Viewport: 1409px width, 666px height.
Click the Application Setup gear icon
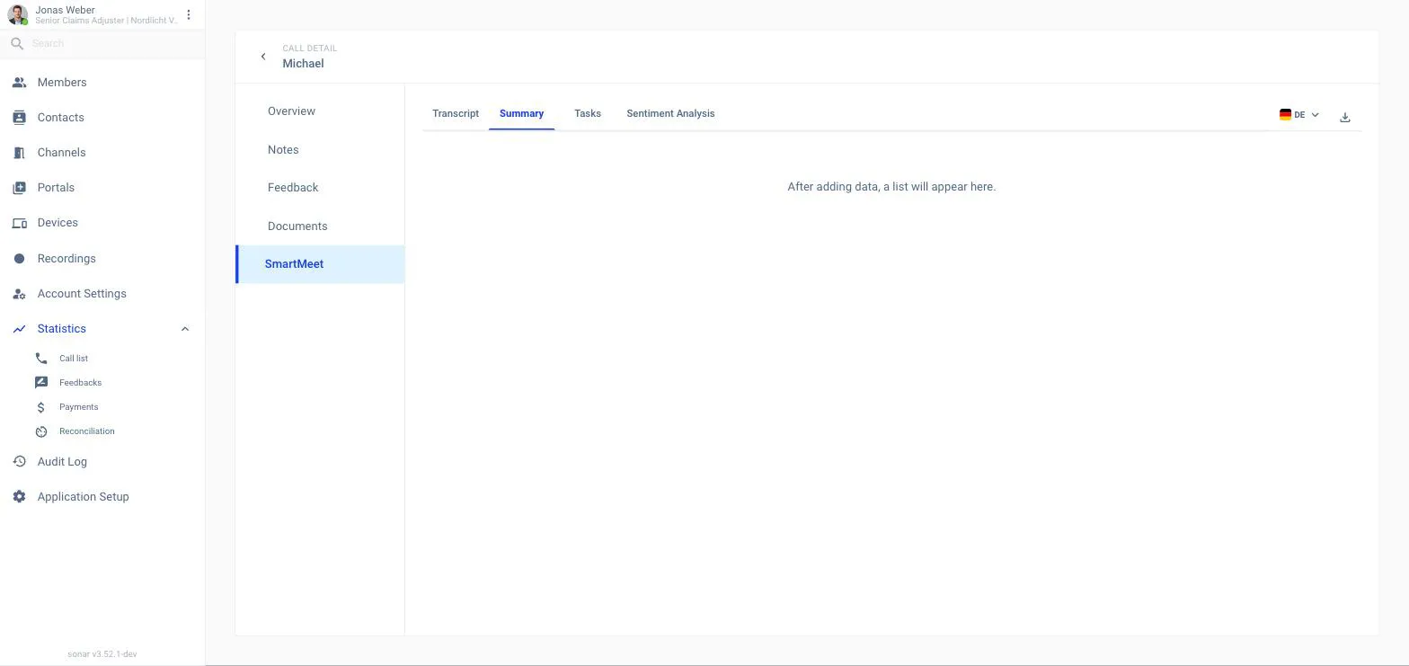click(19, 497)
